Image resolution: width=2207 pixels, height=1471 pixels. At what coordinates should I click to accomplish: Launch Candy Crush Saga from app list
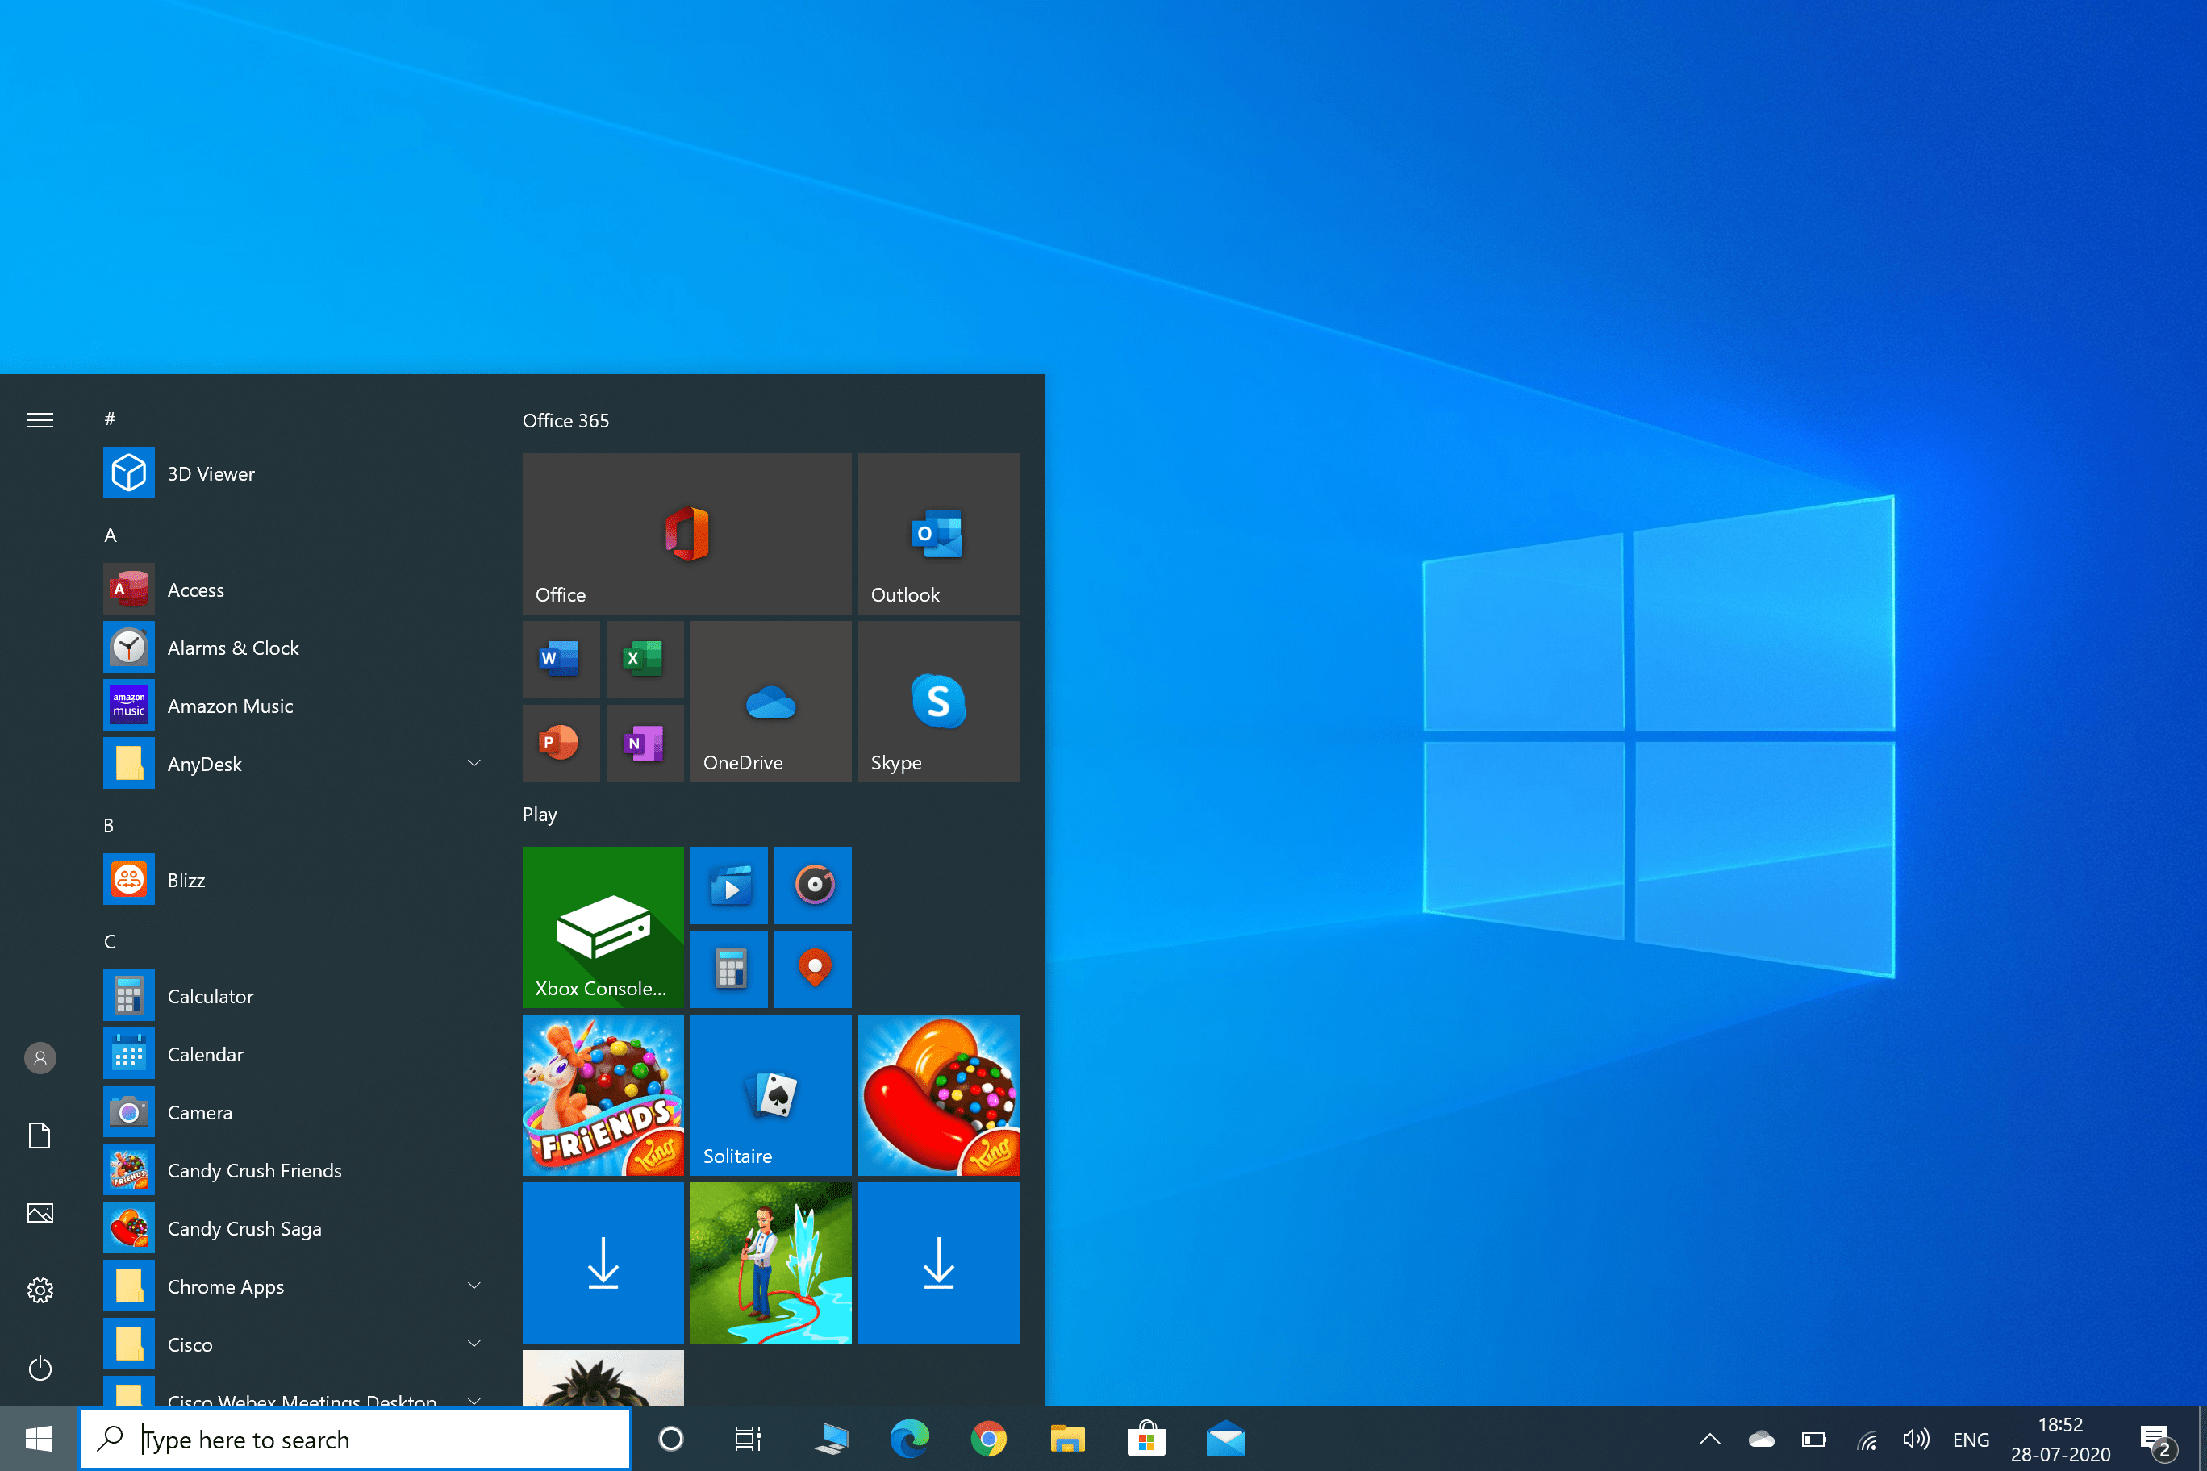[244, 1229]
